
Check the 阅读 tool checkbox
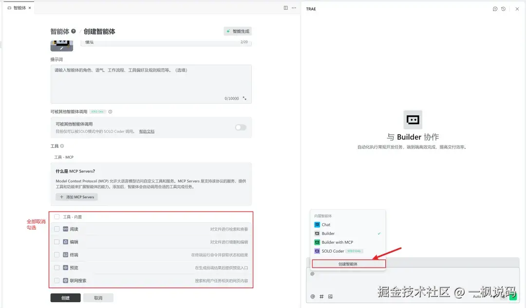tap(56, 229)
